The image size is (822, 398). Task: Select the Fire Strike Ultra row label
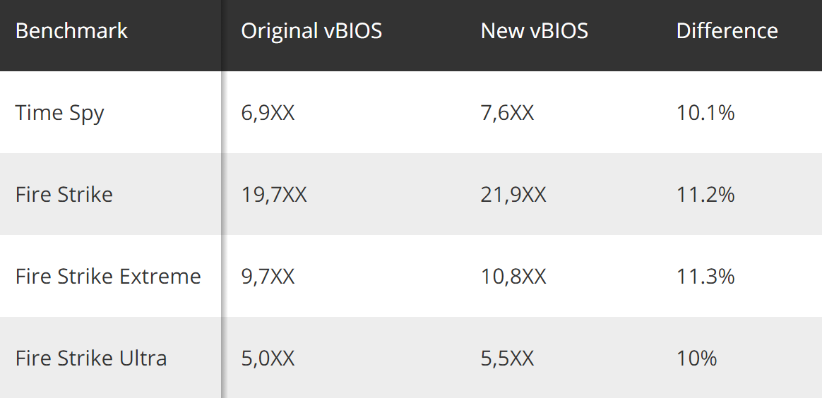[91, 358]
